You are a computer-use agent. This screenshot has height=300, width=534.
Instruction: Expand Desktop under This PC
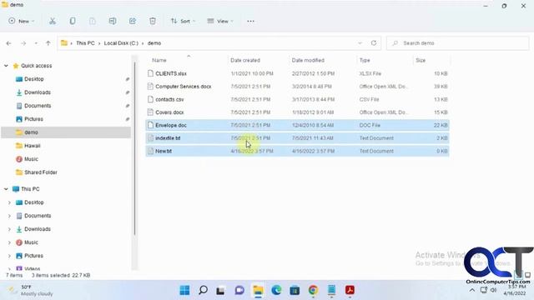click(9, 202)
